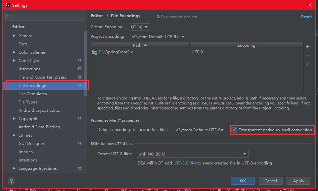Viewport: 318px width, 191px height.
Task: Select Live Templates in the settings tree
Action: (x=33, y=94)
